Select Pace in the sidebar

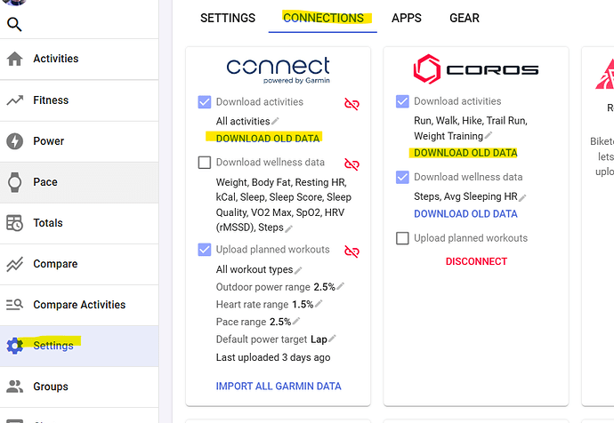tap(79, 182)
